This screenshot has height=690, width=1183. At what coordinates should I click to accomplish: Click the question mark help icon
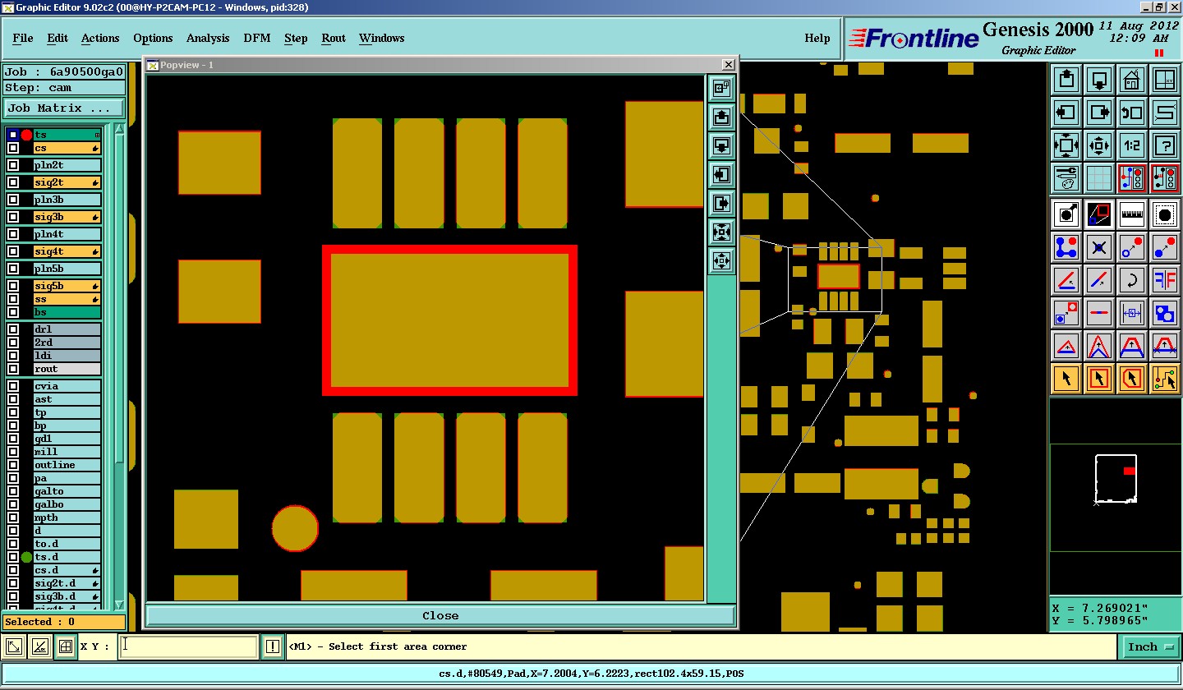1165,145
